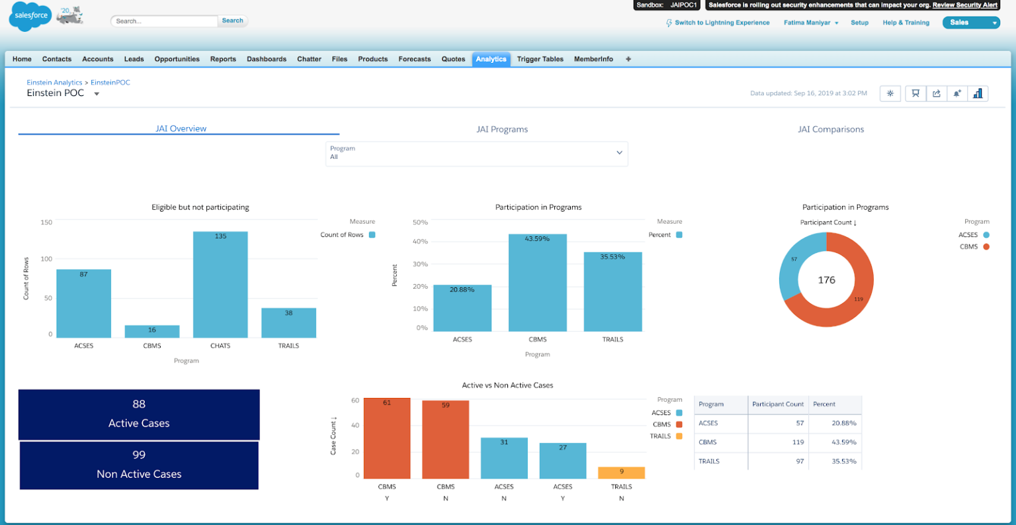Open the Products tab
The height and width of the screenshot is (525, 1016).
[x=373, y=59]
